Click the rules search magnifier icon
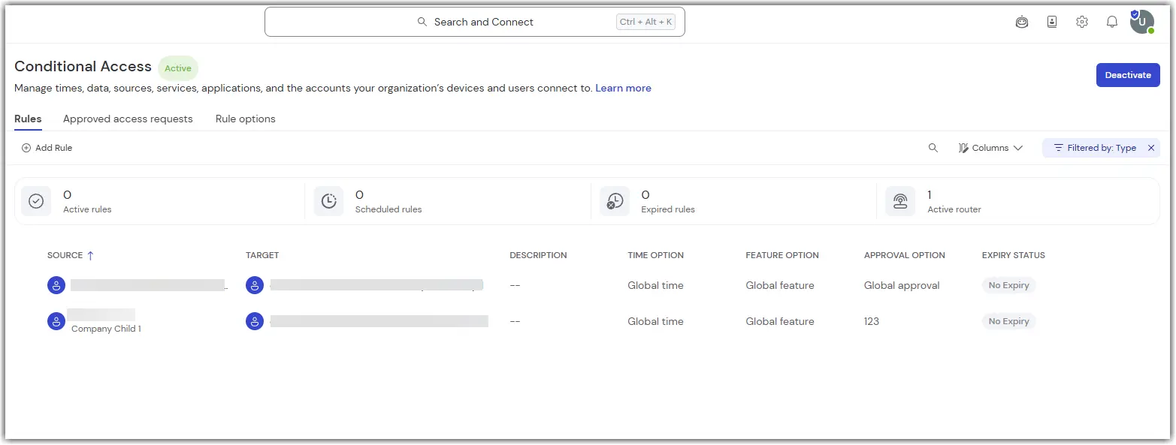 (x=933, y=148)
